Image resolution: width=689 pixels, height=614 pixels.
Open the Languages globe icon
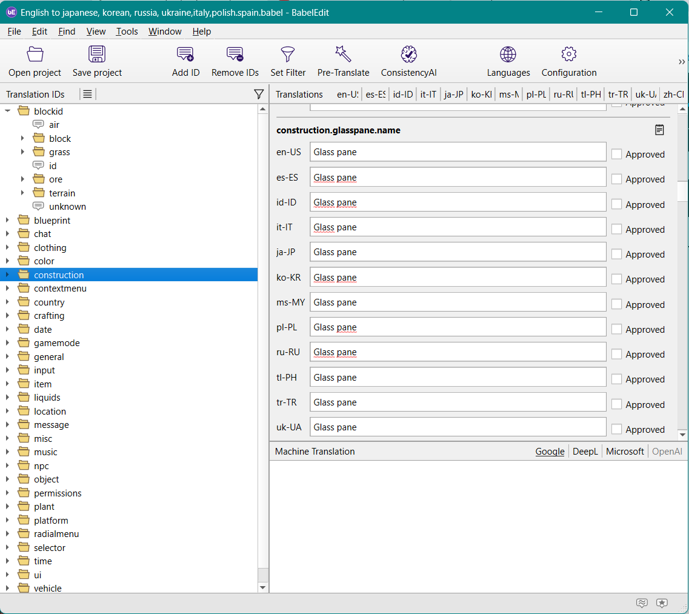pos(508,55)
